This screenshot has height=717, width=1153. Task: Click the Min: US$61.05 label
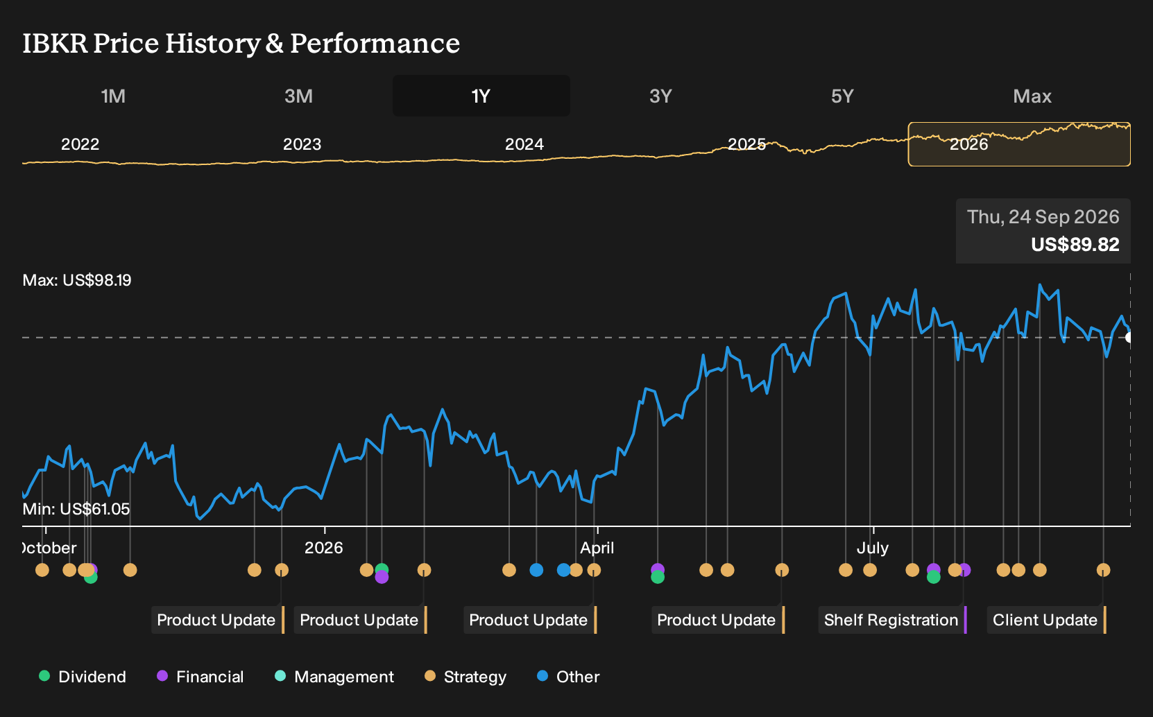[x=76, y=509]
